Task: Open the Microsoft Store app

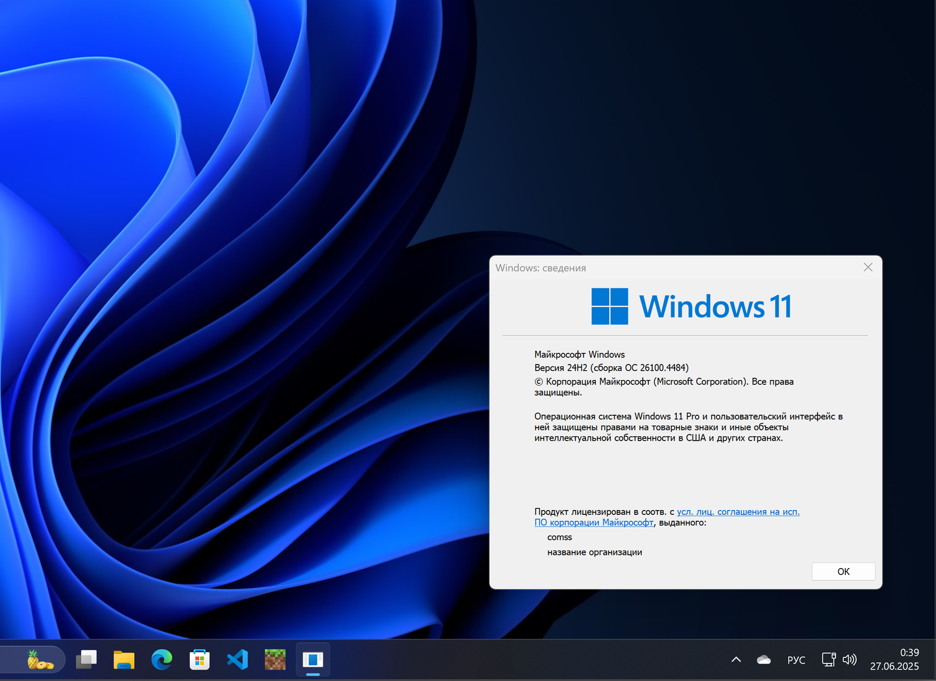Action: click(199, 659)
